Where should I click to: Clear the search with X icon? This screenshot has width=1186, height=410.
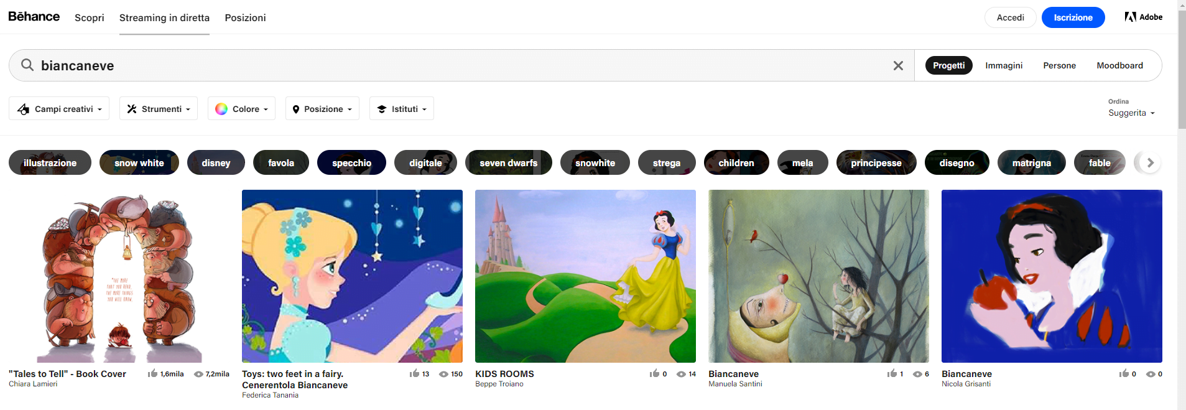coord(898,65)
